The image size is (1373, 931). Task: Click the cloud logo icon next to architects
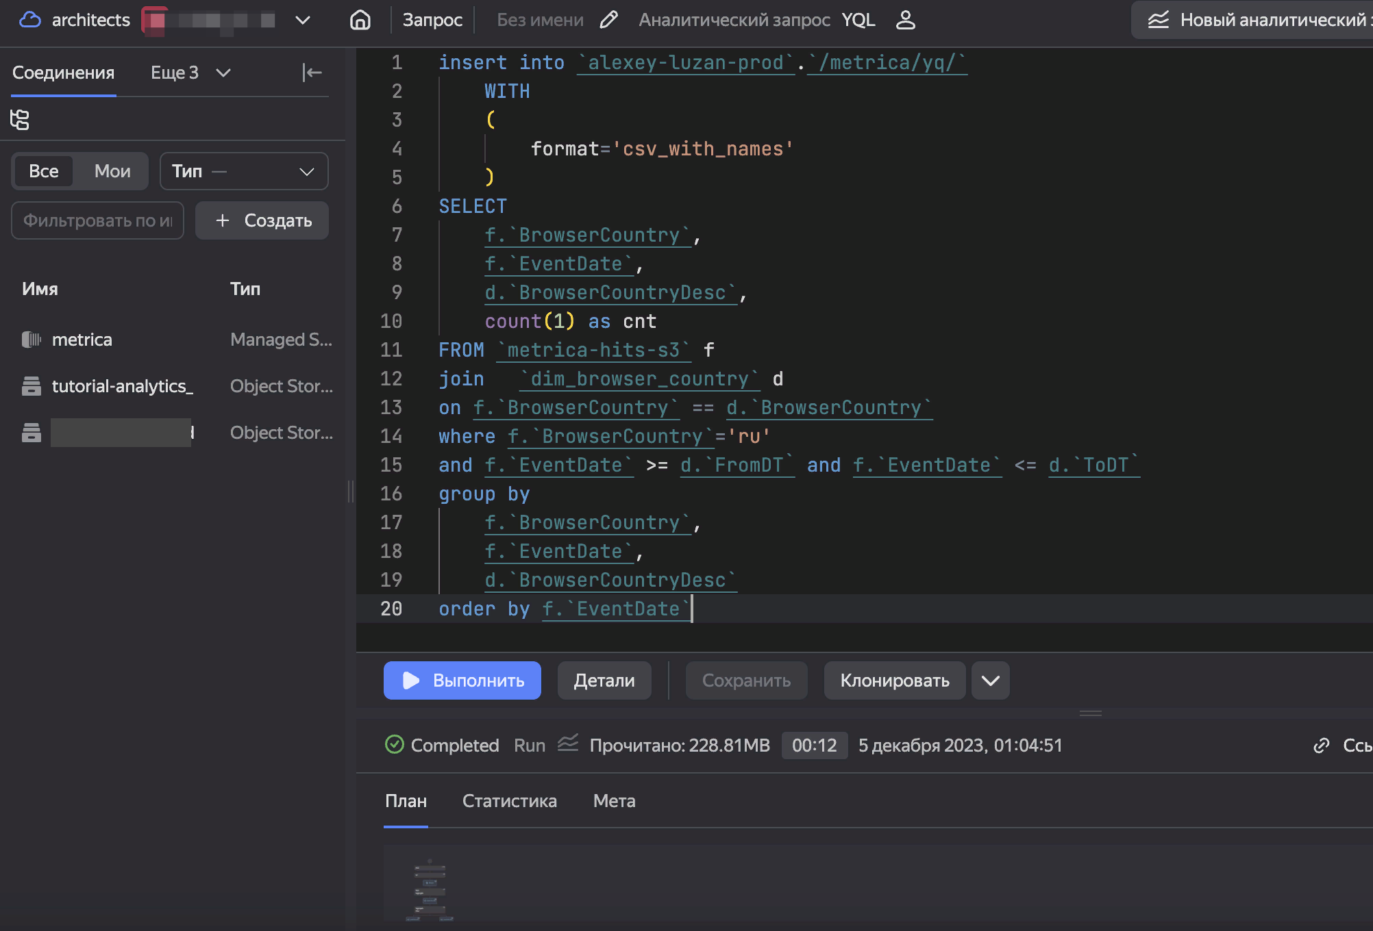click(x=29, y=20)
